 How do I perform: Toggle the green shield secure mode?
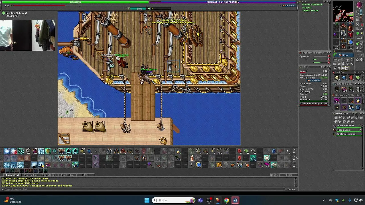click(357, 33)
